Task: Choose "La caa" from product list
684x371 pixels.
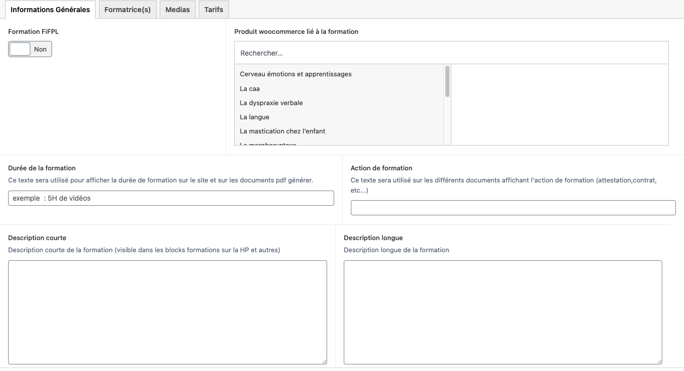Action: point(250,88)
